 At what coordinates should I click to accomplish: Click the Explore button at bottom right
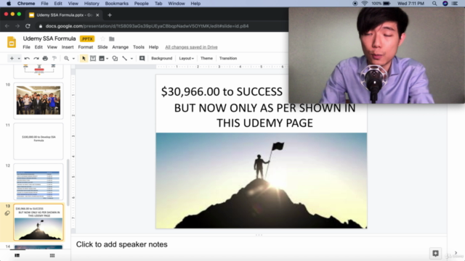coord(435,253)
